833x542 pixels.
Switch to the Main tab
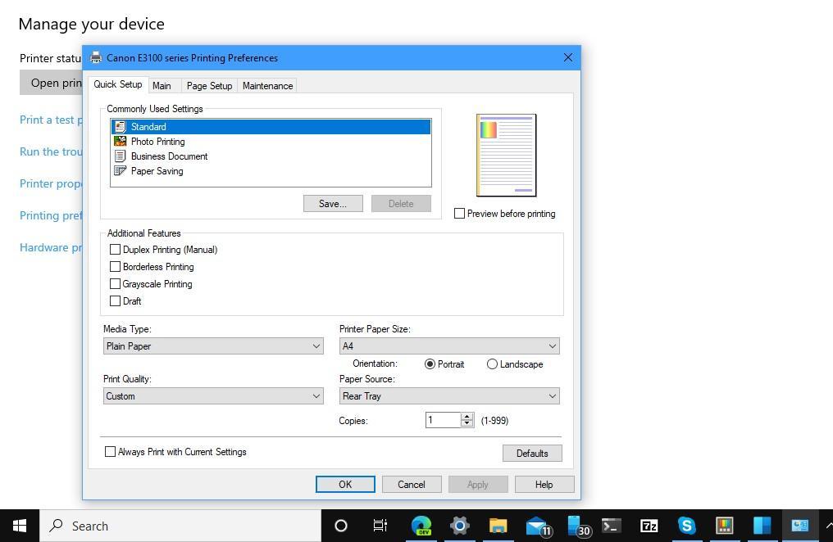click(162, 86)
